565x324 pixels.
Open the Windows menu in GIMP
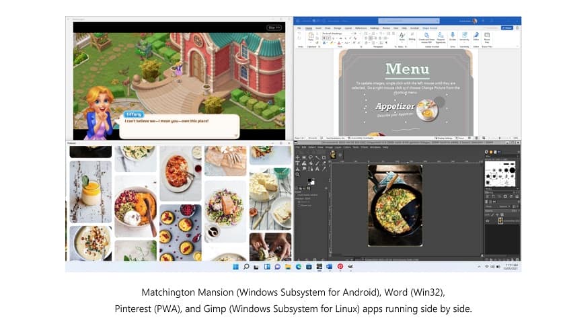point(375,147)
